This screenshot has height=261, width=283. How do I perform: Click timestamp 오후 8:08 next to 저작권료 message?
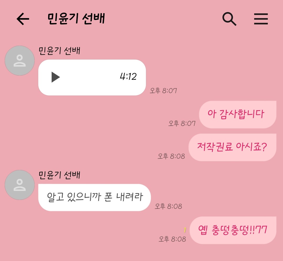tap(171, 156)
